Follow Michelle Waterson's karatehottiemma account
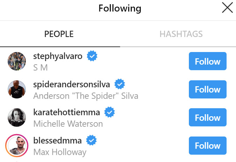Image resolution: width=236 pixels, height=162 pixels. tap(208, 117)
